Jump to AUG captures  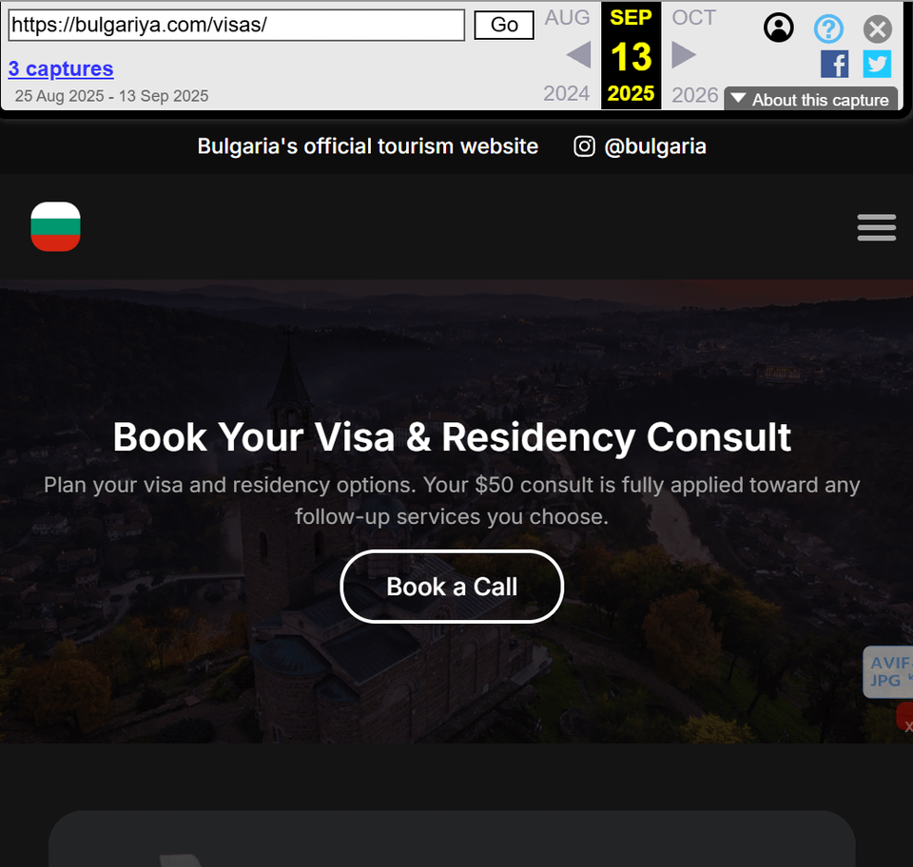coord(567,17)
